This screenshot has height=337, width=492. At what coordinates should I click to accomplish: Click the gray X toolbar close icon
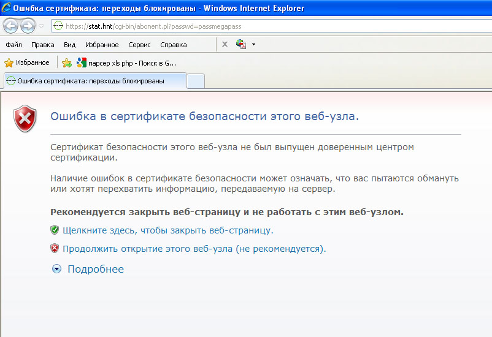click(225, 44)
